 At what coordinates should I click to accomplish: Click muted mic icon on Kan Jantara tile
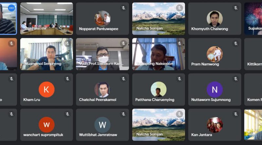click(x=235, y=114)
